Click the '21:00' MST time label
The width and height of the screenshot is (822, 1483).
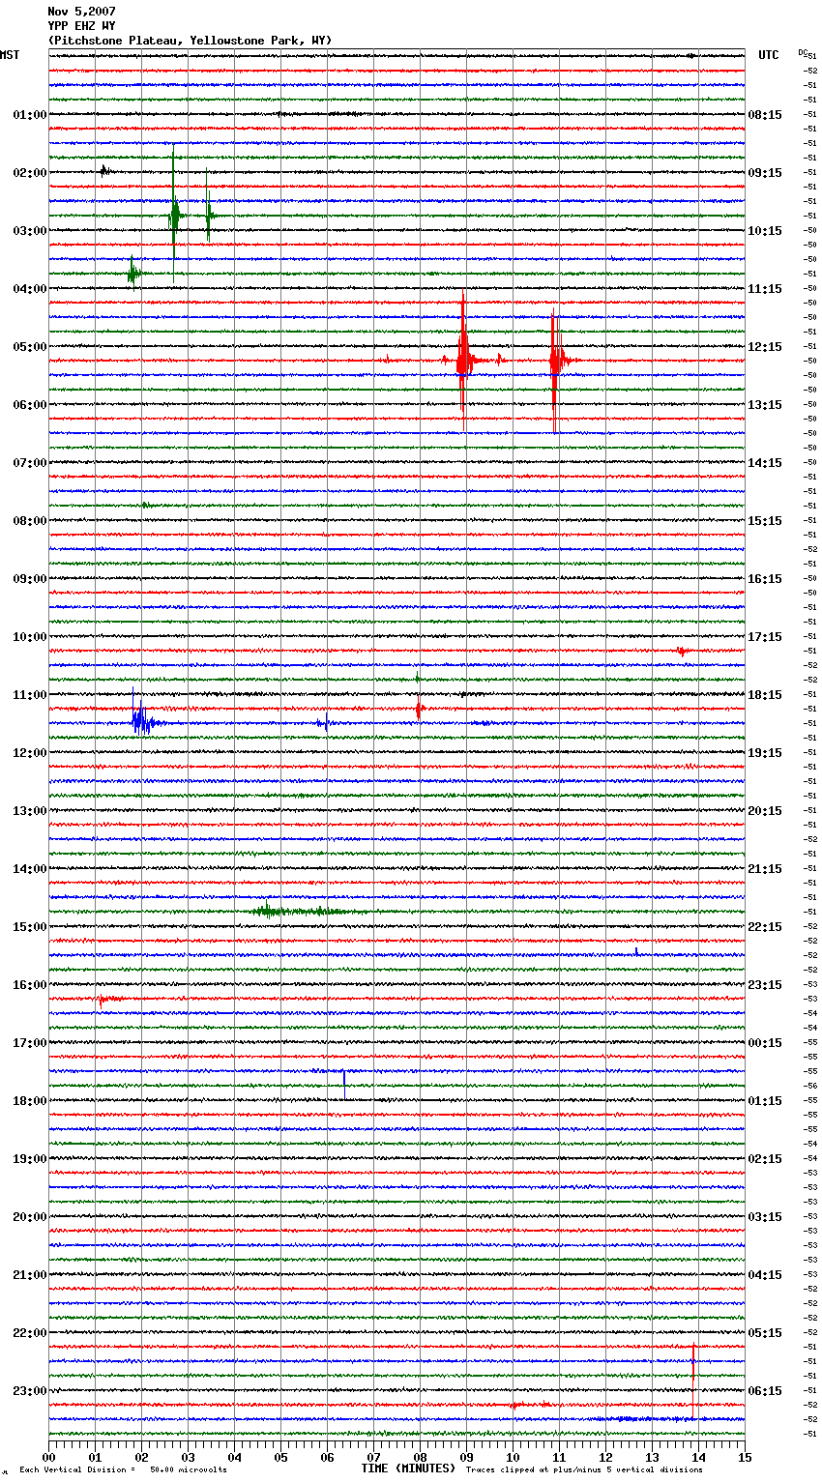(30, 1275)
